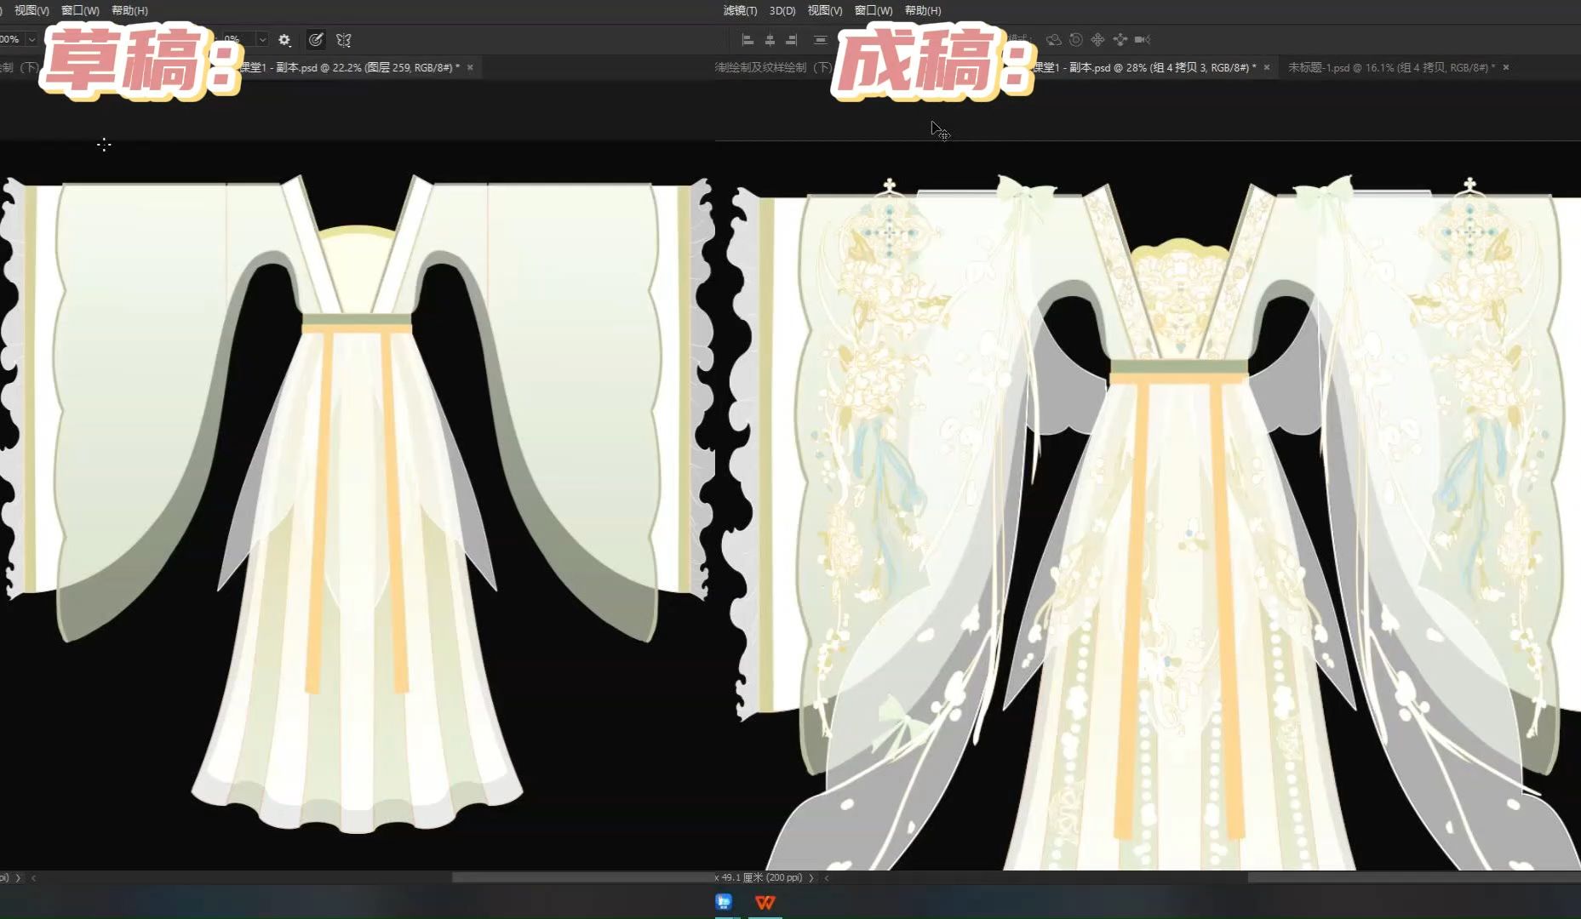Expand the status bar info chevron
This screenshot has width=1581, height=919.
tap(811, 877)
